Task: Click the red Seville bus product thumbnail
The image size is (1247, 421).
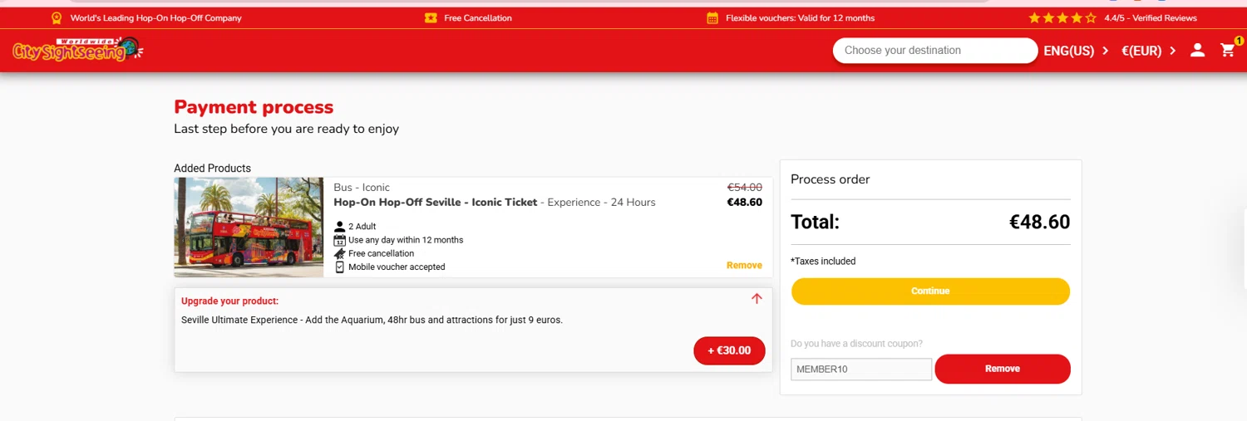Action: coord(249,227)
